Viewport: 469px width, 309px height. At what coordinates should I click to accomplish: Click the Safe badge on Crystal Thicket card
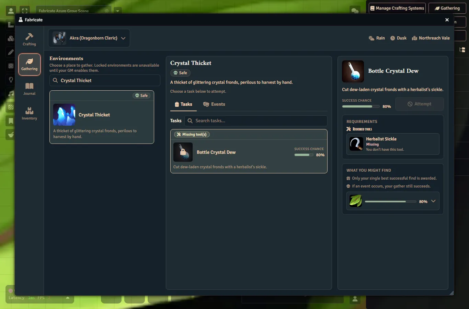(x=141, y=95)
